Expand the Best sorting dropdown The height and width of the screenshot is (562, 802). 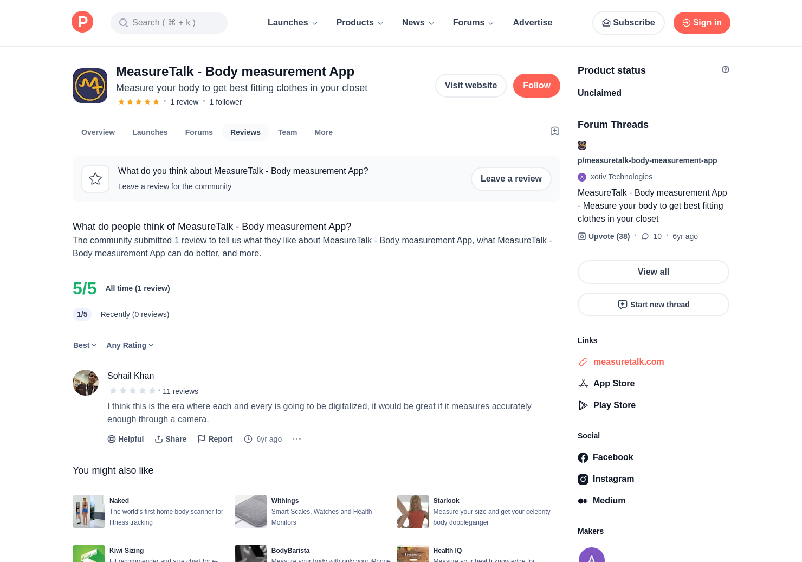coord(85,345)
